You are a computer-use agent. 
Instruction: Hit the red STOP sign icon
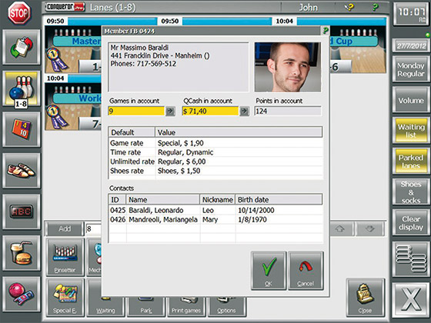pyautogui.click(x=19, y=12)
